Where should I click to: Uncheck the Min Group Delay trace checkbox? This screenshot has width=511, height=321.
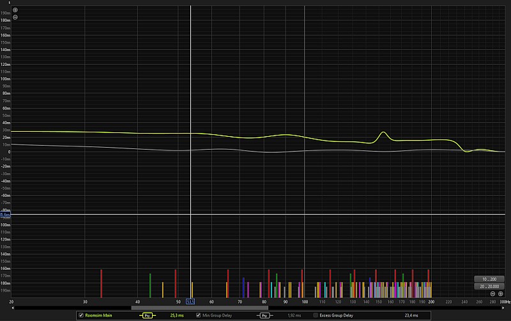tap(198, 315)
